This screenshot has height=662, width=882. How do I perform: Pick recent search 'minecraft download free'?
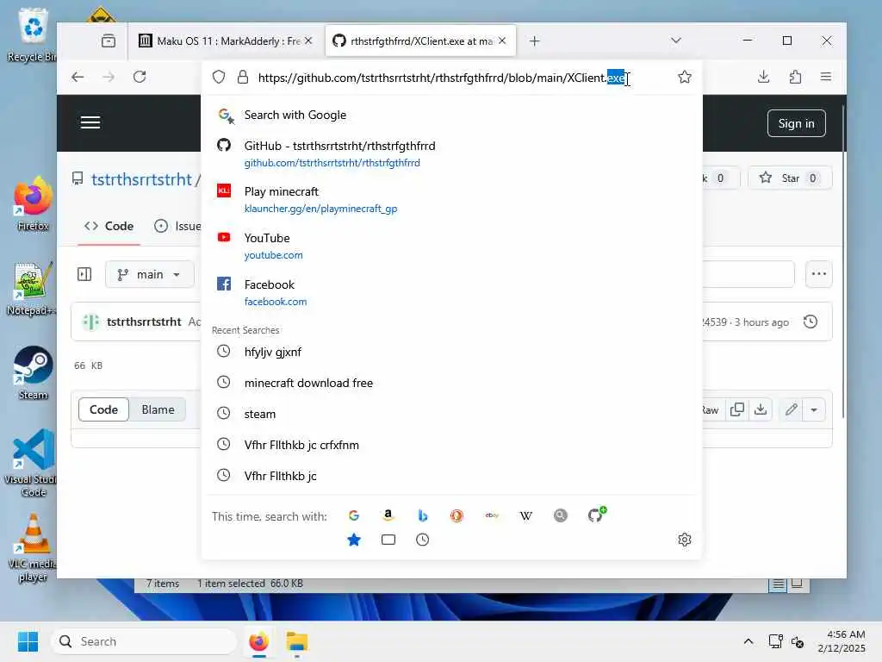[x=451, y=383]
